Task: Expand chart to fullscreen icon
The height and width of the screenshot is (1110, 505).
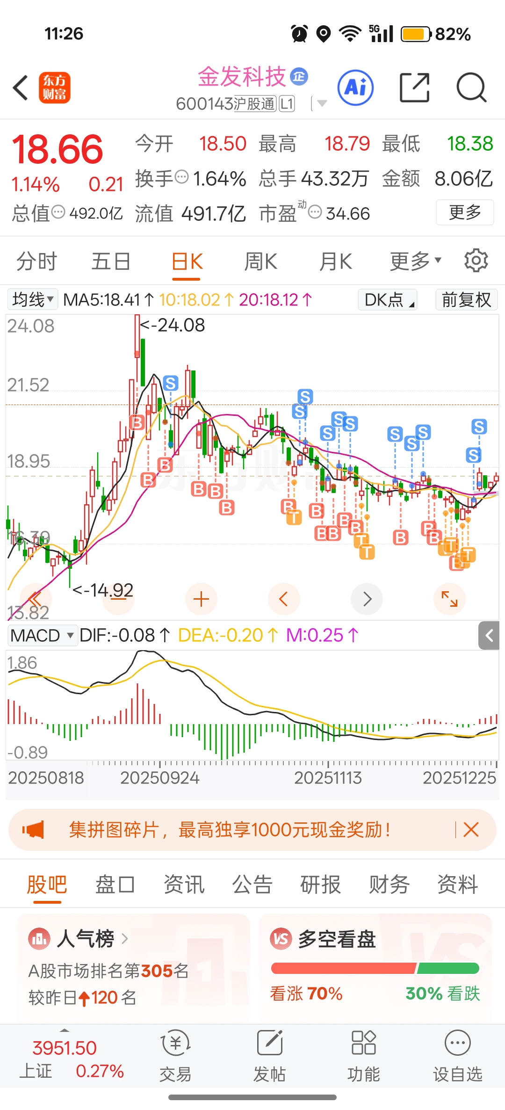Action: pos(449,599)
